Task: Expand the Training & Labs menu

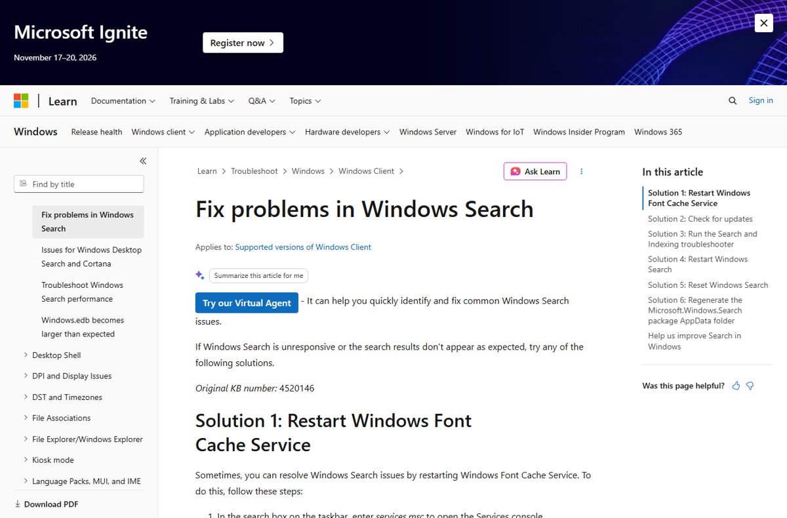Action: click(202, 101)
